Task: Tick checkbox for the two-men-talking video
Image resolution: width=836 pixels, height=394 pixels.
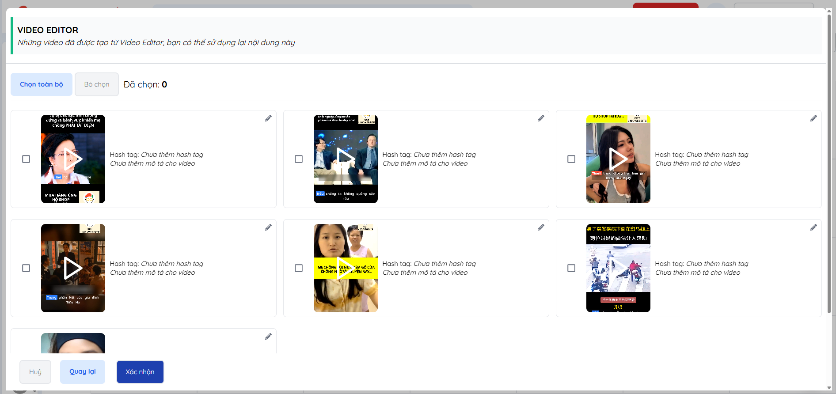Action: [299, 159]
